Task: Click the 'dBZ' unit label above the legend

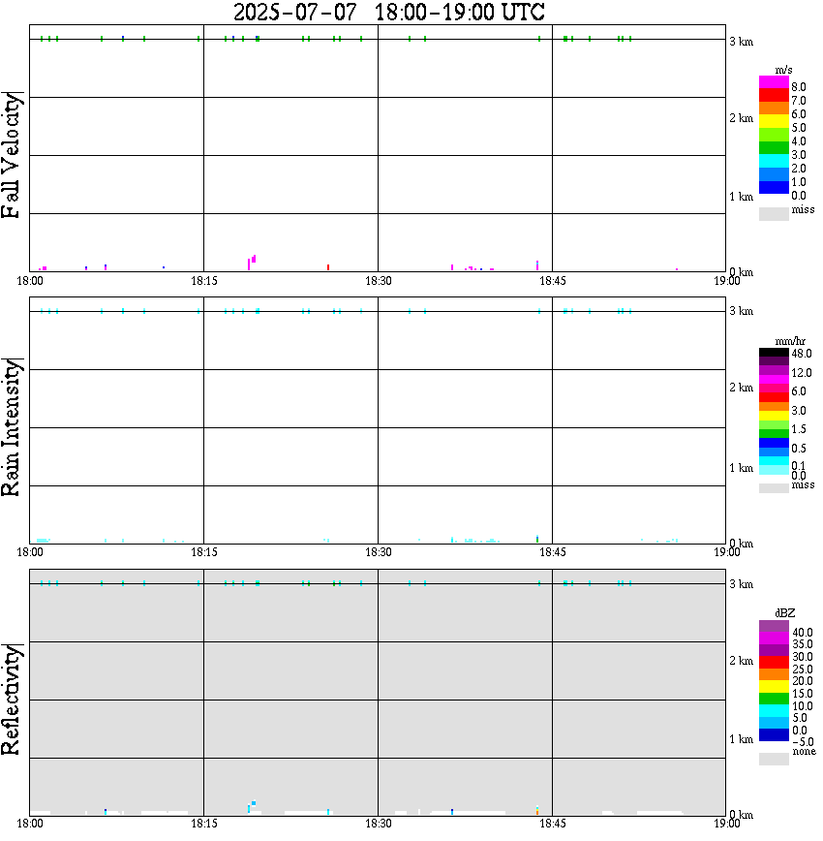Action: point(785,614)
